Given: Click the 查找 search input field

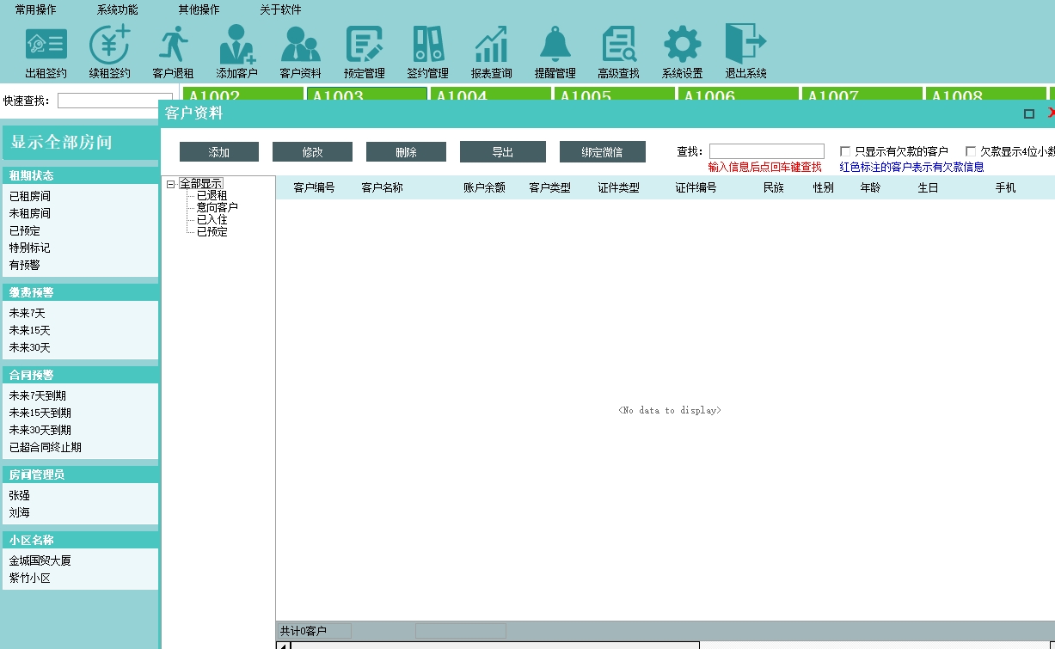Looking at the screenshot, I should click(x=766, y=151).
